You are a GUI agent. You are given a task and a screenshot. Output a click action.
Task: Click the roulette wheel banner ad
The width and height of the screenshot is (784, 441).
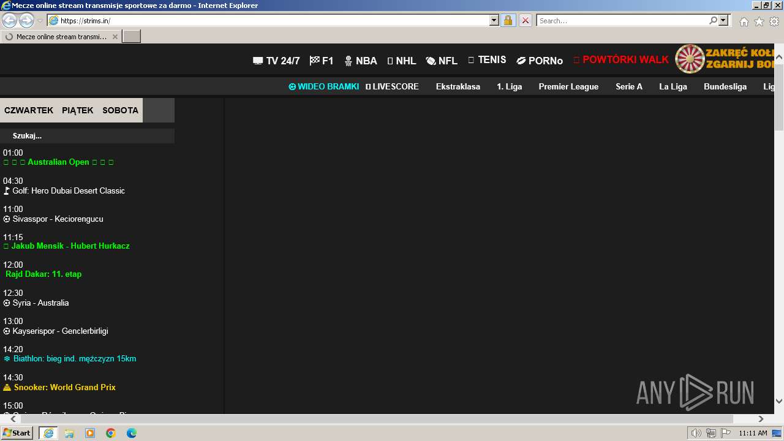pos(725,59)
